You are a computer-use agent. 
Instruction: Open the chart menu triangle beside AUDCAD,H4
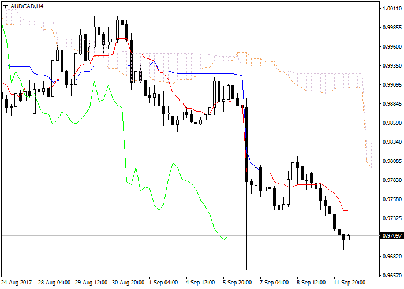(5, 6)
